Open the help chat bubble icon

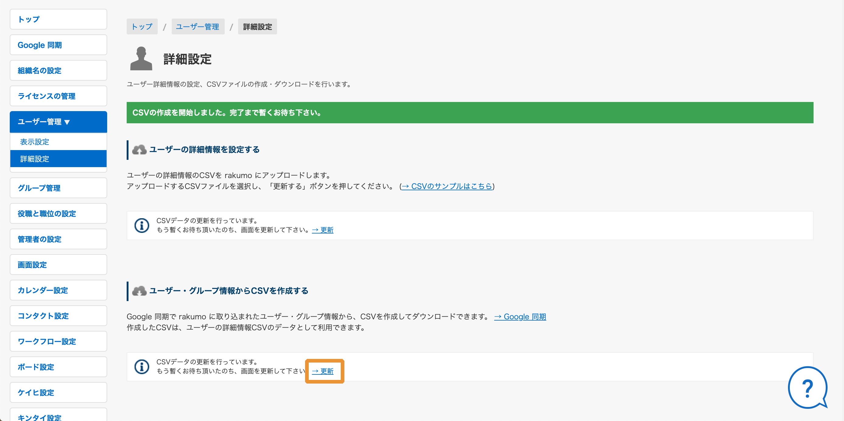pyautogui.click(x=808, y=387)
